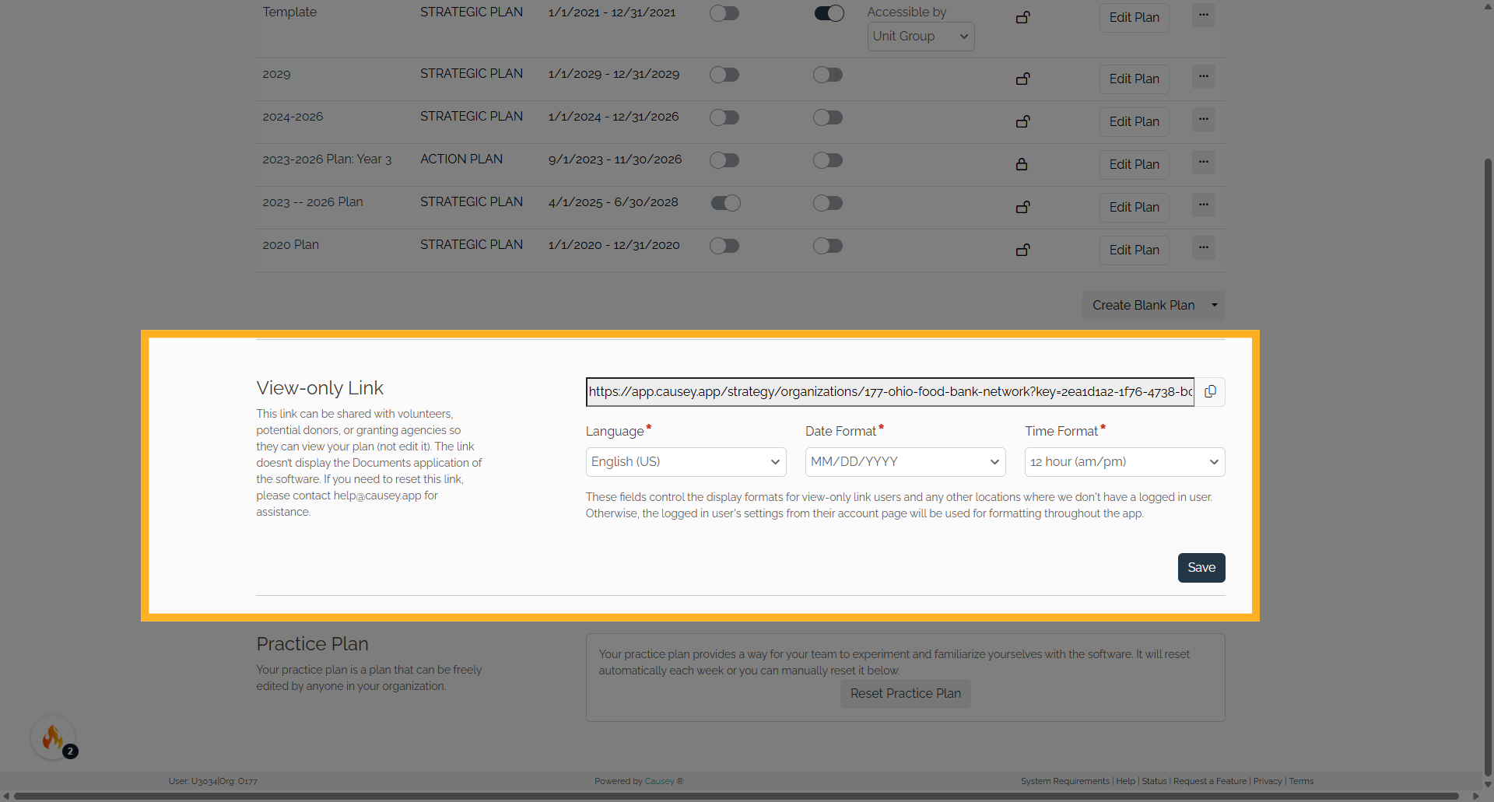
Task: Open the Status footer link
Action: 1154,782
